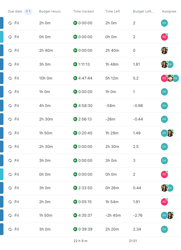Start timer on the 1:11:13 tracked row
The image size is (181, 250).
75,64
